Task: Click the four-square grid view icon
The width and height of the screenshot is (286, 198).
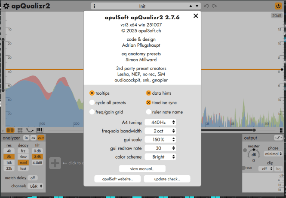Action: click(20, 129)
